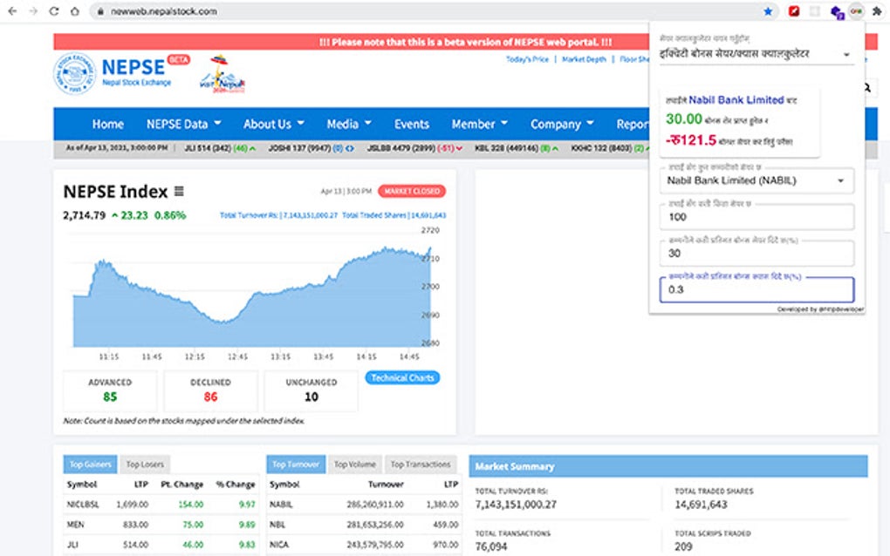
Task: Click the JOSHI 137 ticker entry
Action: 311,148
